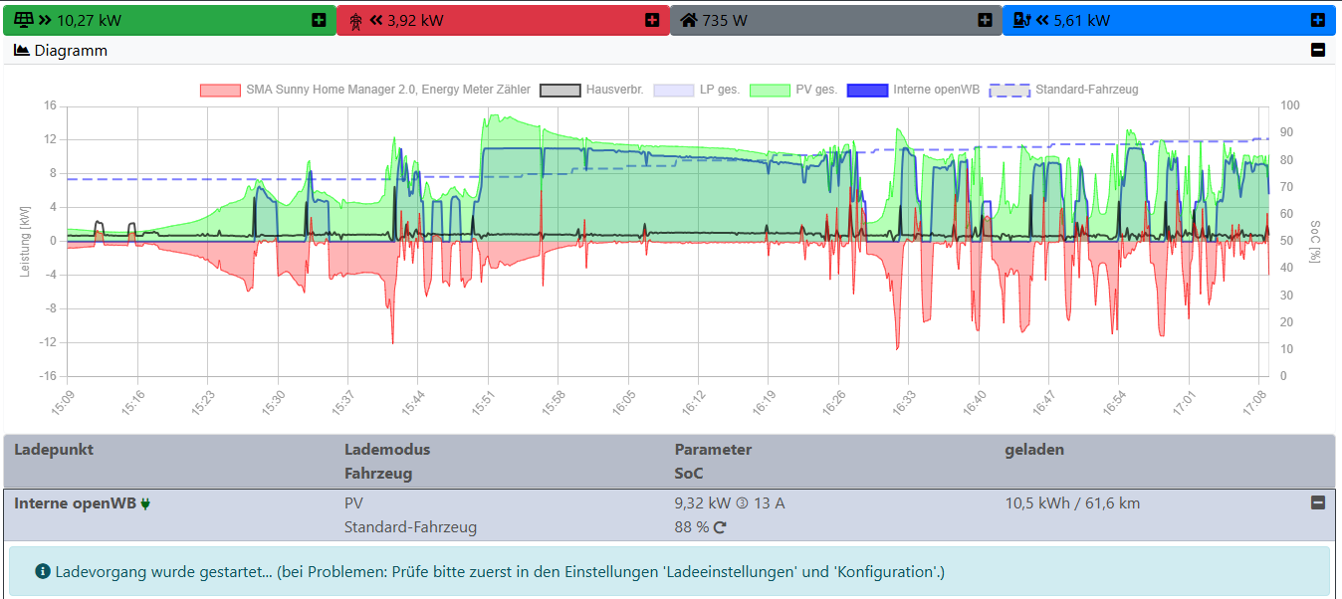Click the 88 % SoC value
1342x599 pixels.
tap(692, 527)
